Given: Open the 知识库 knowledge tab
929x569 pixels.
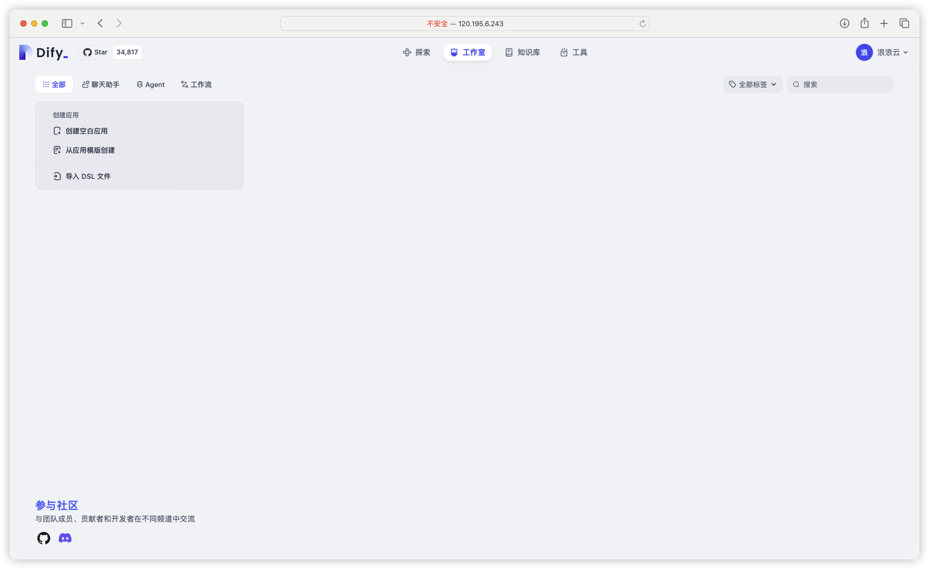Looking at the screenshot, I should click(523, 52).
